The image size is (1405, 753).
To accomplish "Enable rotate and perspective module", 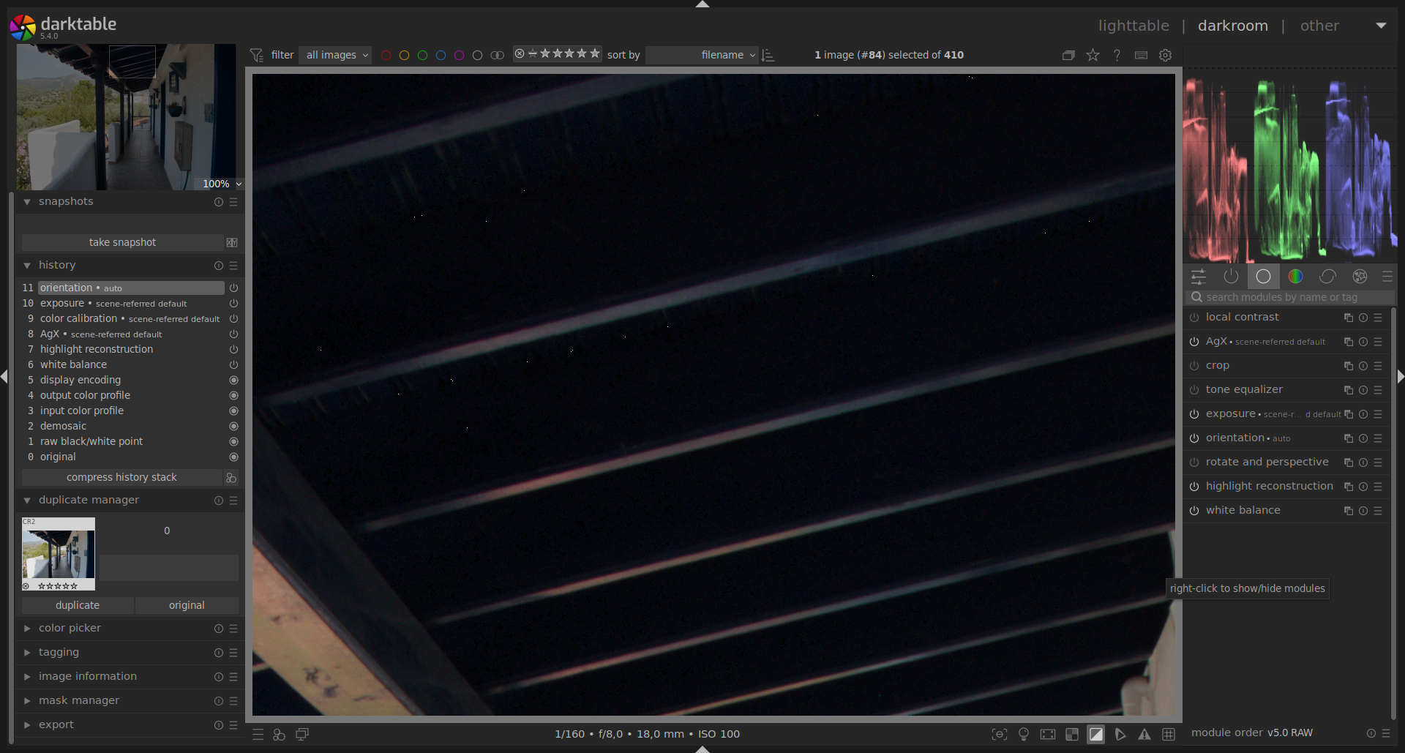I will (1194, 462).
